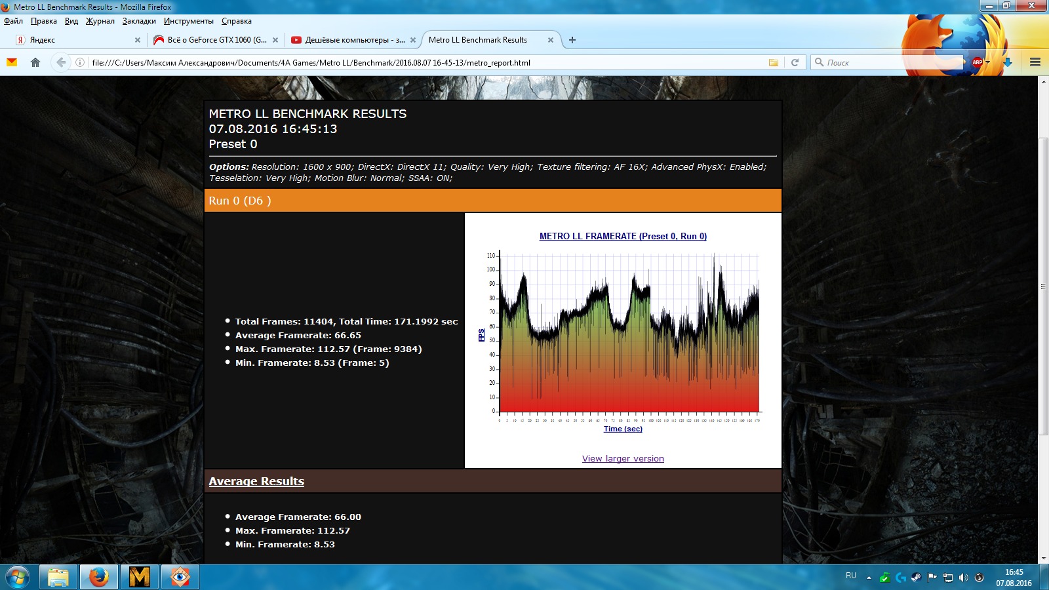The width and height of the screenshot is (1049, 590).
Task: Open the volume speaker tray icon
Action: coord(963,578)
